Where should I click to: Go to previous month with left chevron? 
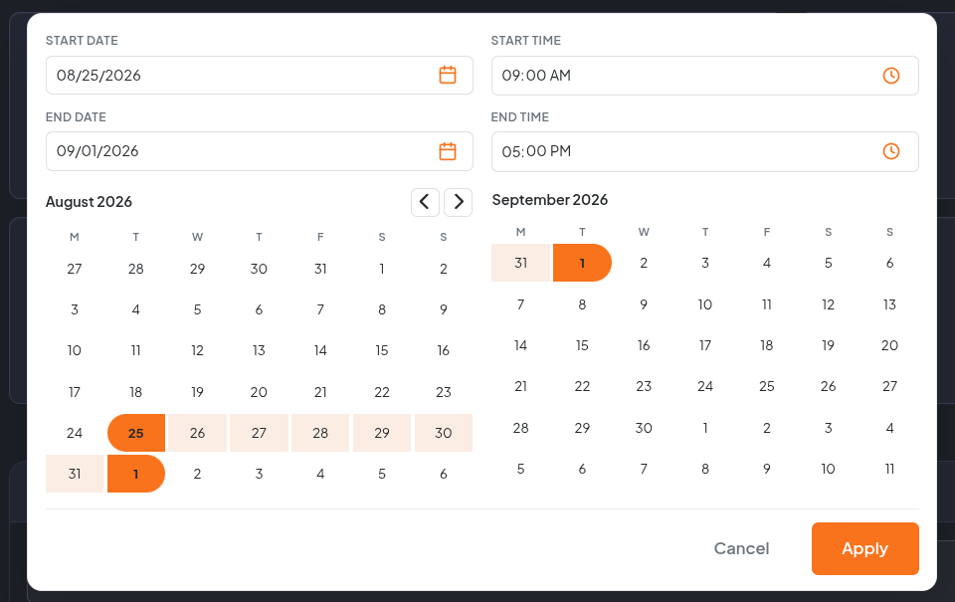tap(425, 202)
